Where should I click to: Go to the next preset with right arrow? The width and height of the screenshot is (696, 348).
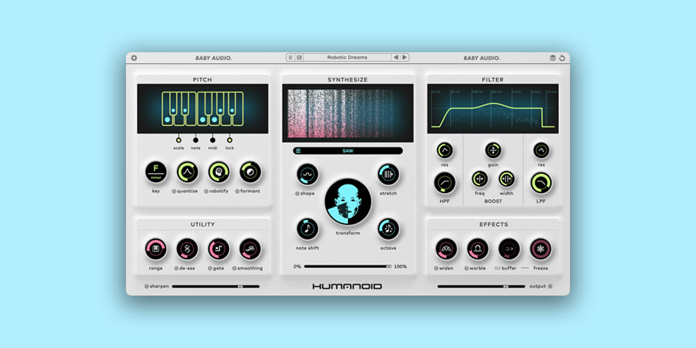tap(404, 58)
